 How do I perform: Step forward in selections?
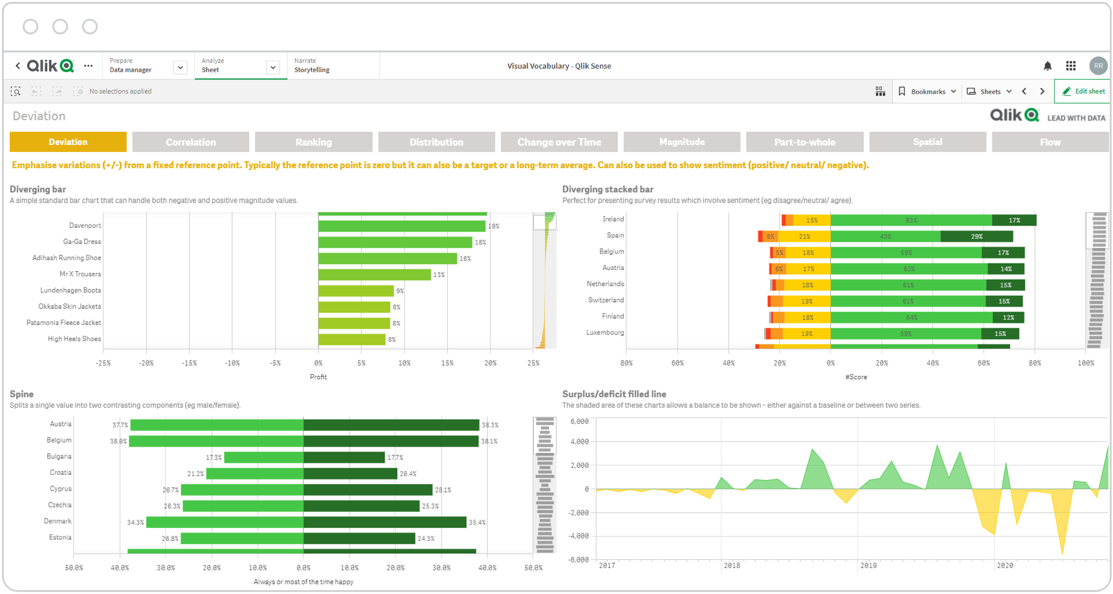coord(58,91)
